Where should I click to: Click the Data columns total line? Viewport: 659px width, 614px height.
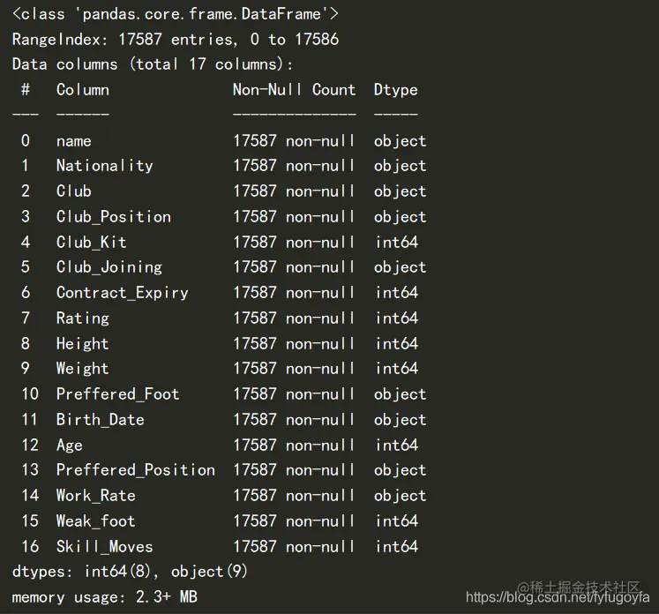tap(153, 64)
